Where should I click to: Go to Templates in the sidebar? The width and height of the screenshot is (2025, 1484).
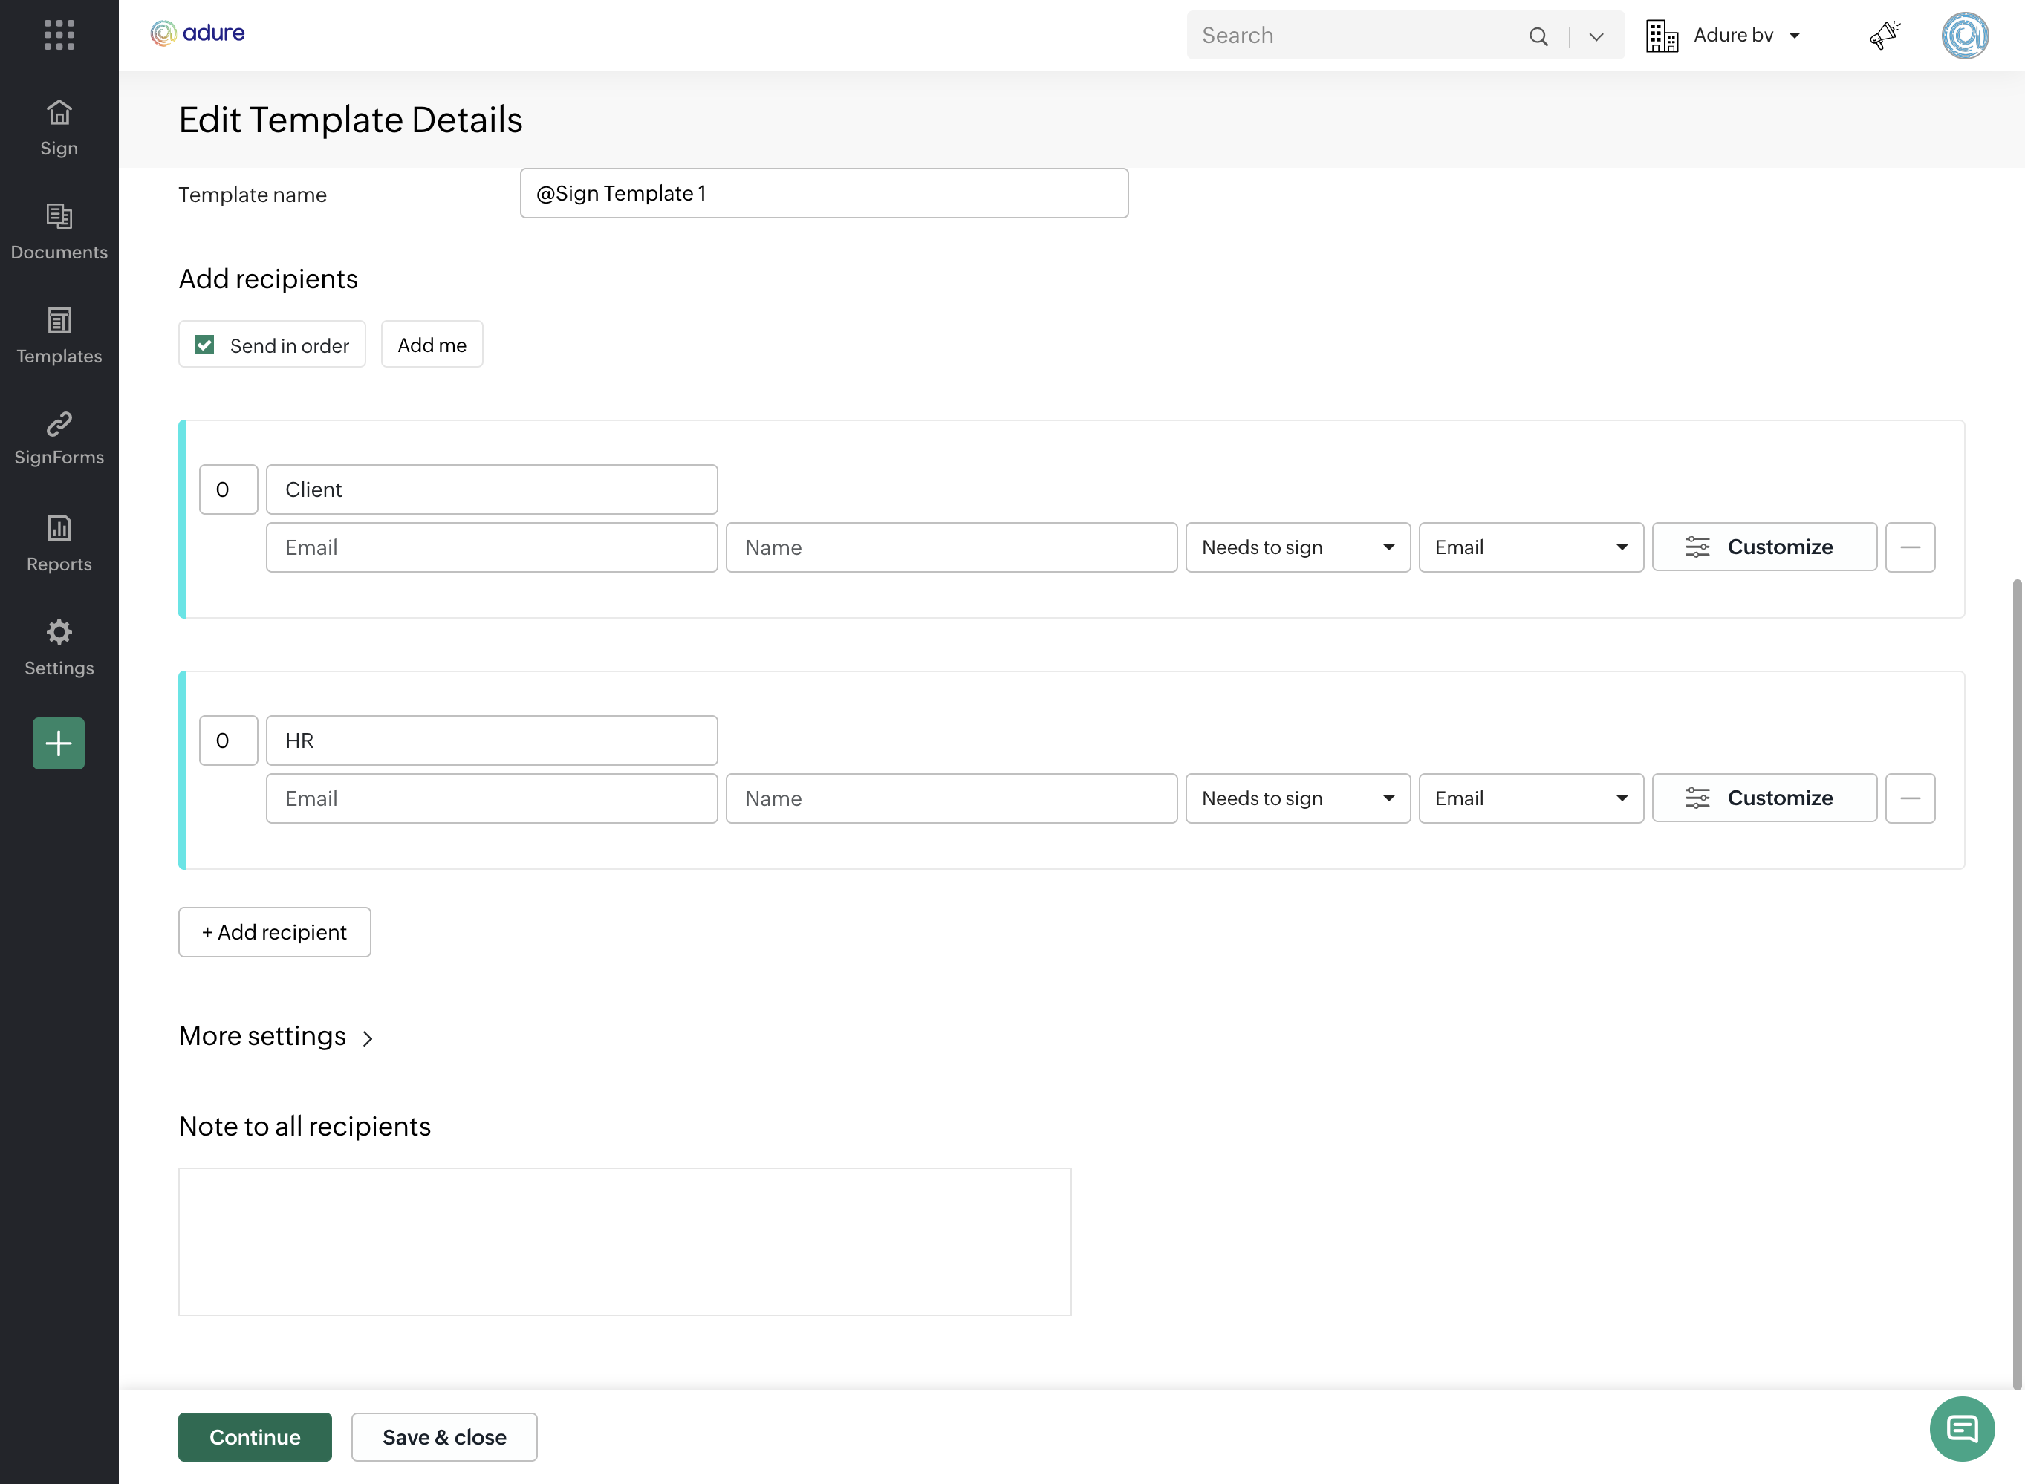pos(59,336)
